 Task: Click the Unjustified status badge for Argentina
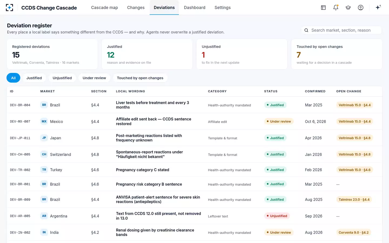pos(277,216)
